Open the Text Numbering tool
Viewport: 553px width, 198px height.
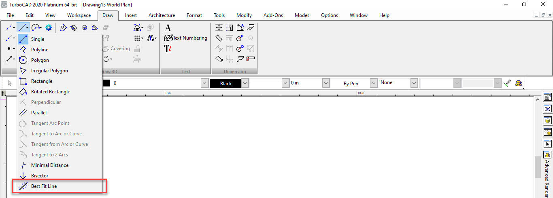tap(185, 38)
